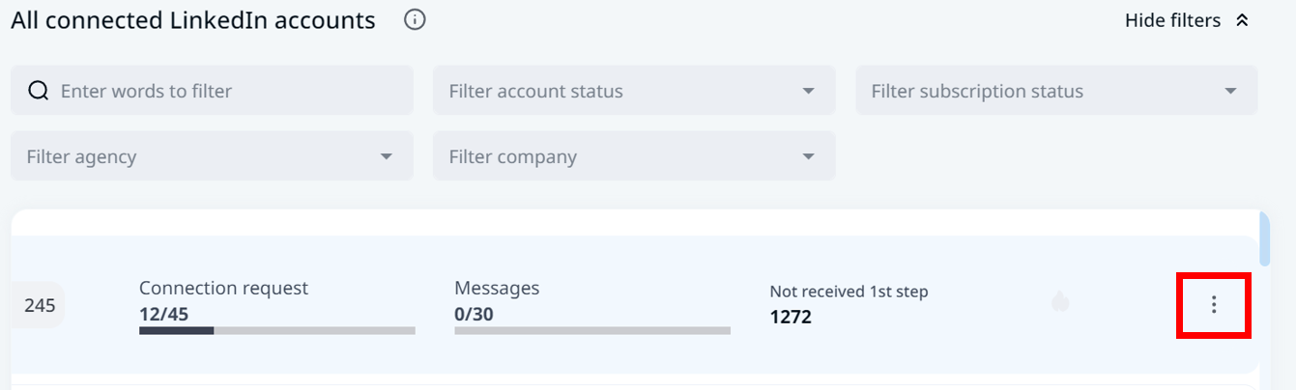Click the Connection request progress bar
Image resolution: width=1296 pixels, height=390 pixels.
point(276,330)
